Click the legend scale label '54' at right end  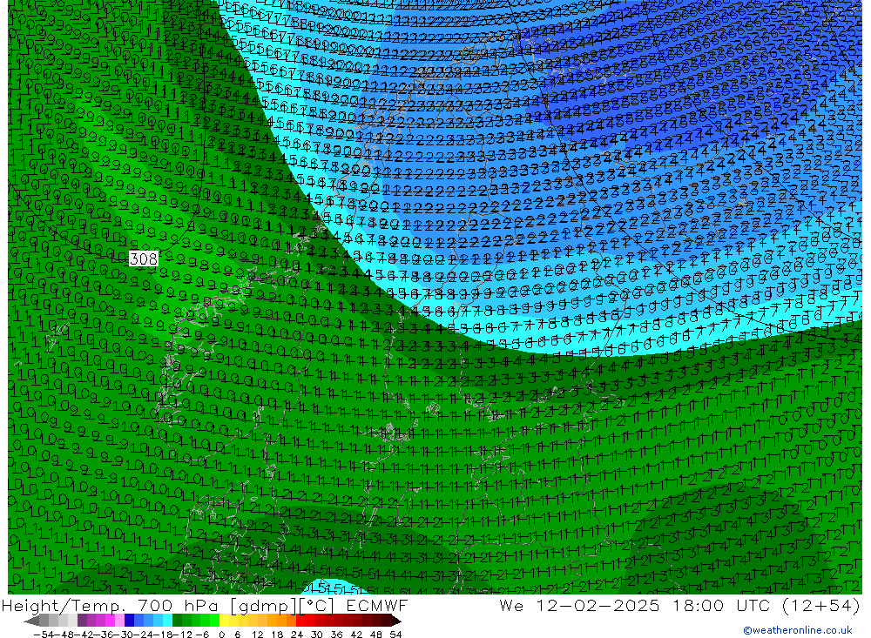395,635
